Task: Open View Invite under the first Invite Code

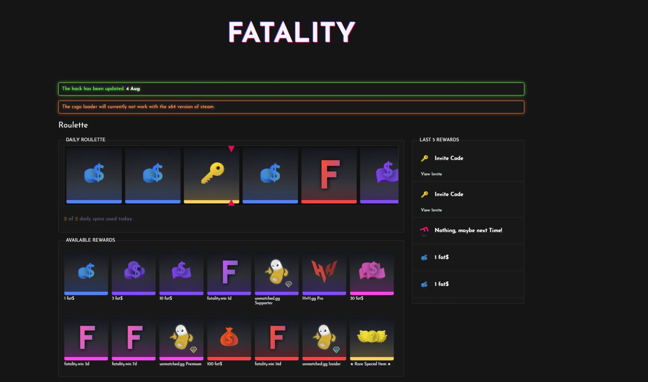Action: 431,174
